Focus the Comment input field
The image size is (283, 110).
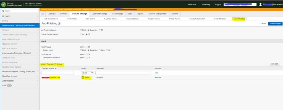click(x=123, y=73)
